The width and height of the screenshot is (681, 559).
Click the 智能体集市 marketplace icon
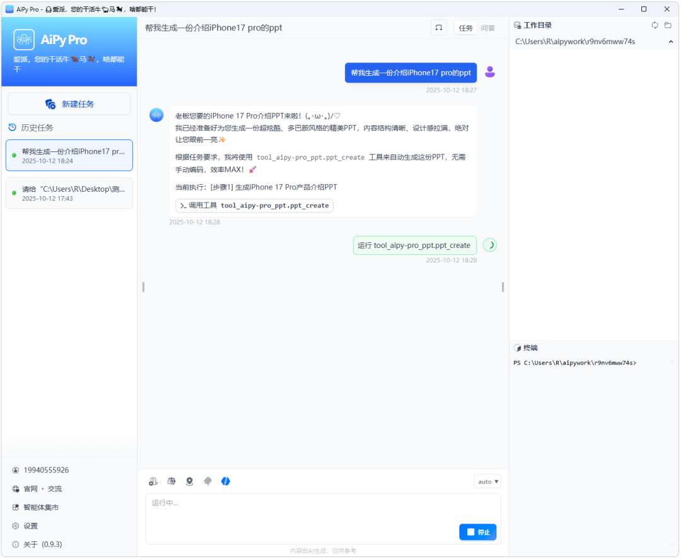click(x=16, y=507)
